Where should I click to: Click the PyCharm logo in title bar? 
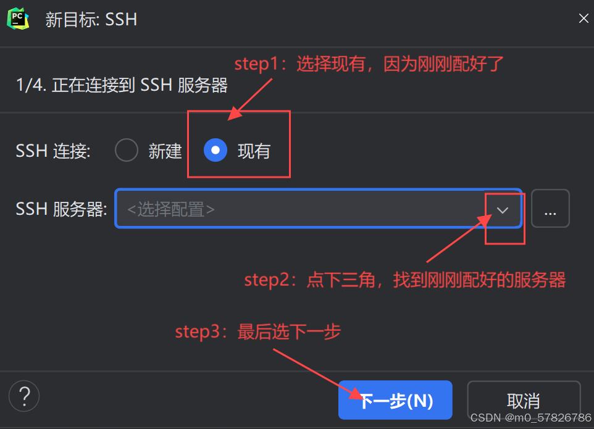coord(17,19)
